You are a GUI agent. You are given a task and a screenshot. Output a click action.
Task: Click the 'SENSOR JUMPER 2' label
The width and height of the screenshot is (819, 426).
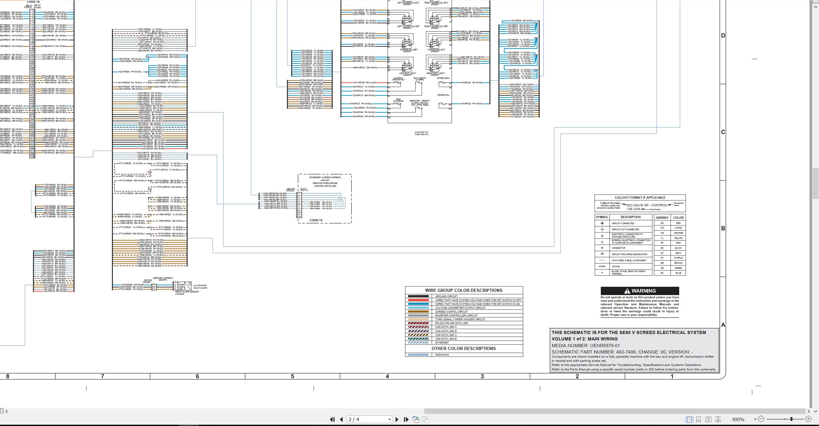click(x=163, y=278)
